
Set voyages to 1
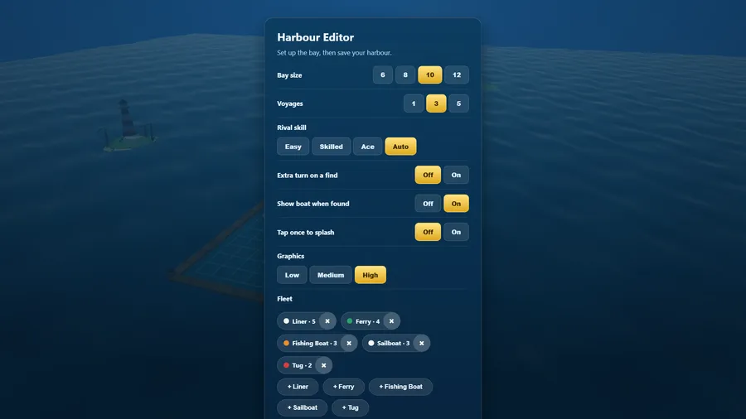point(414,104)
